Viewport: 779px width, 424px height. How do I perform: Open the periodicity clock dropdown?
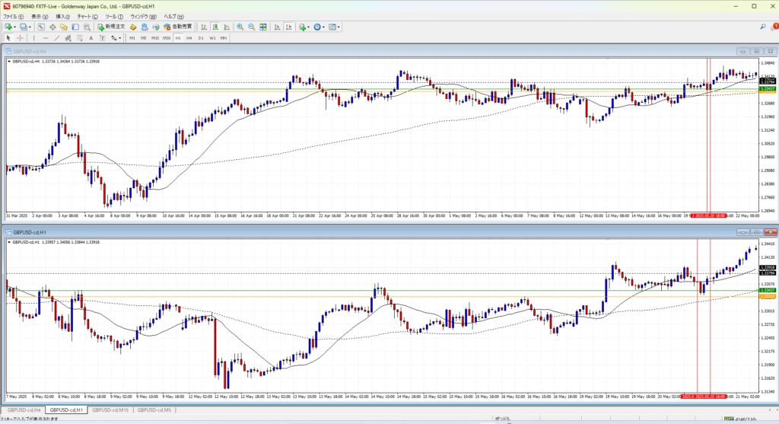323,27
